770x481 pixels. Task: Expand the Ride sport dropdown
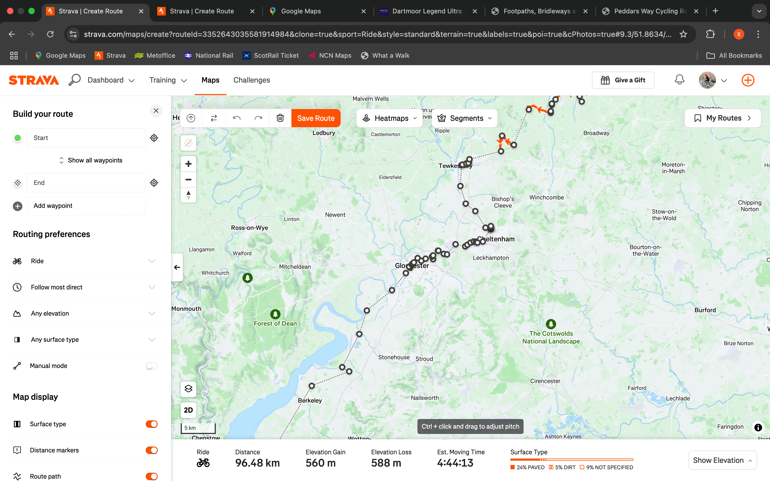coord(85,261)
